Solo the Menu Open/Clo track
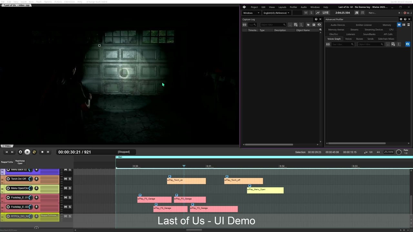413x232 pixels. pos(70,188)
